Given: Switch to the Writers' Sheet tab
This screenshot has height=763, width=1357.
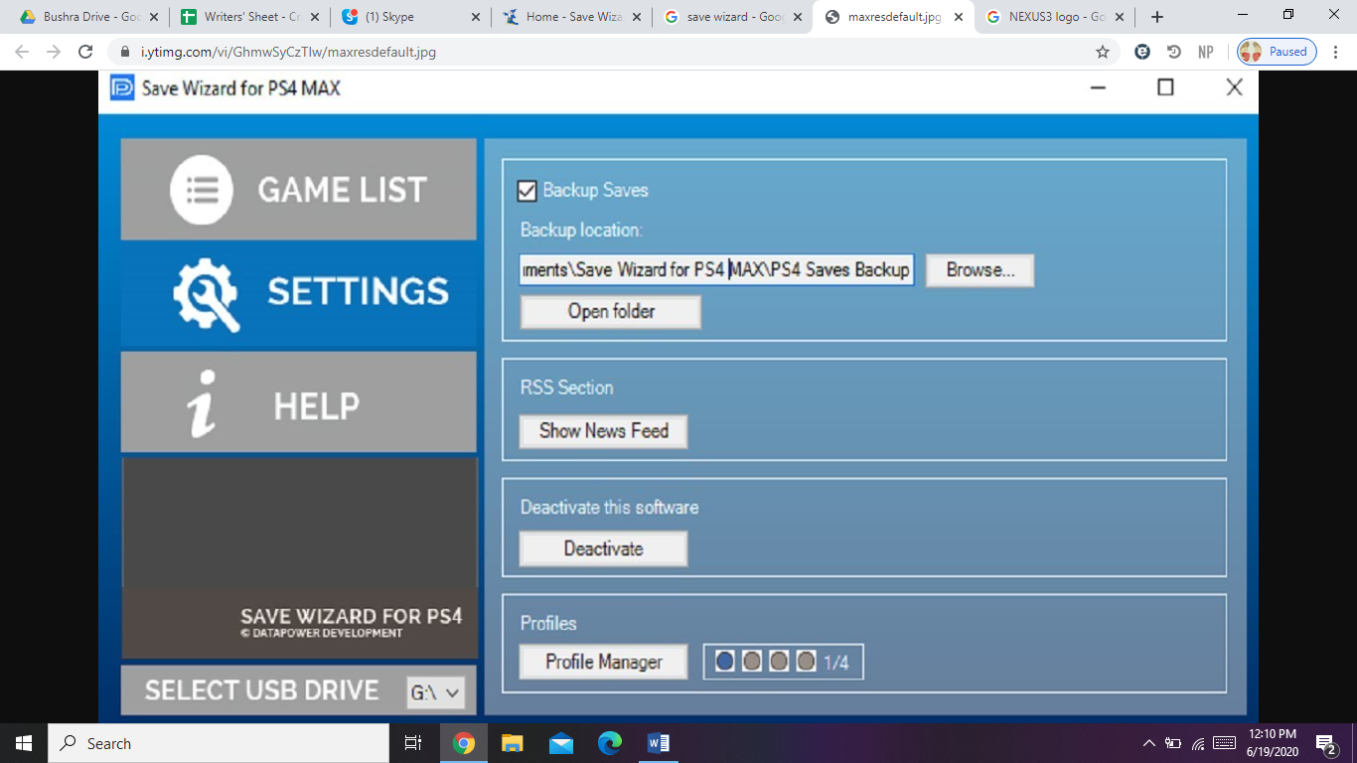Looking at the screenshot, I should point(249,17).
